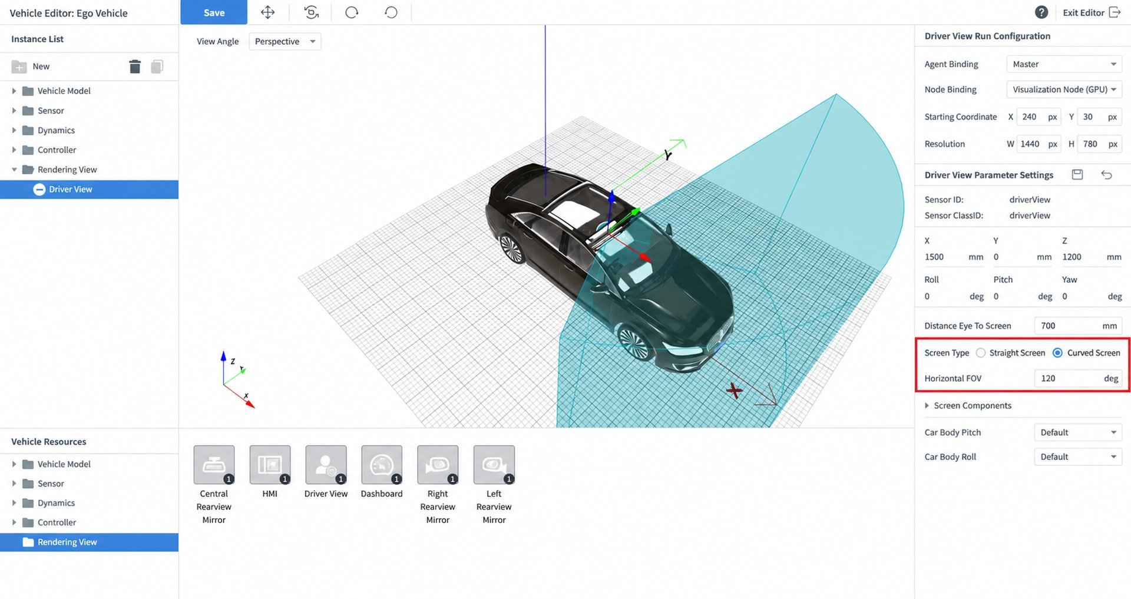Select the rotate-view tool icon
Image resolution: width=1131 pixels, height=599 pixels.
click(311, 12)
